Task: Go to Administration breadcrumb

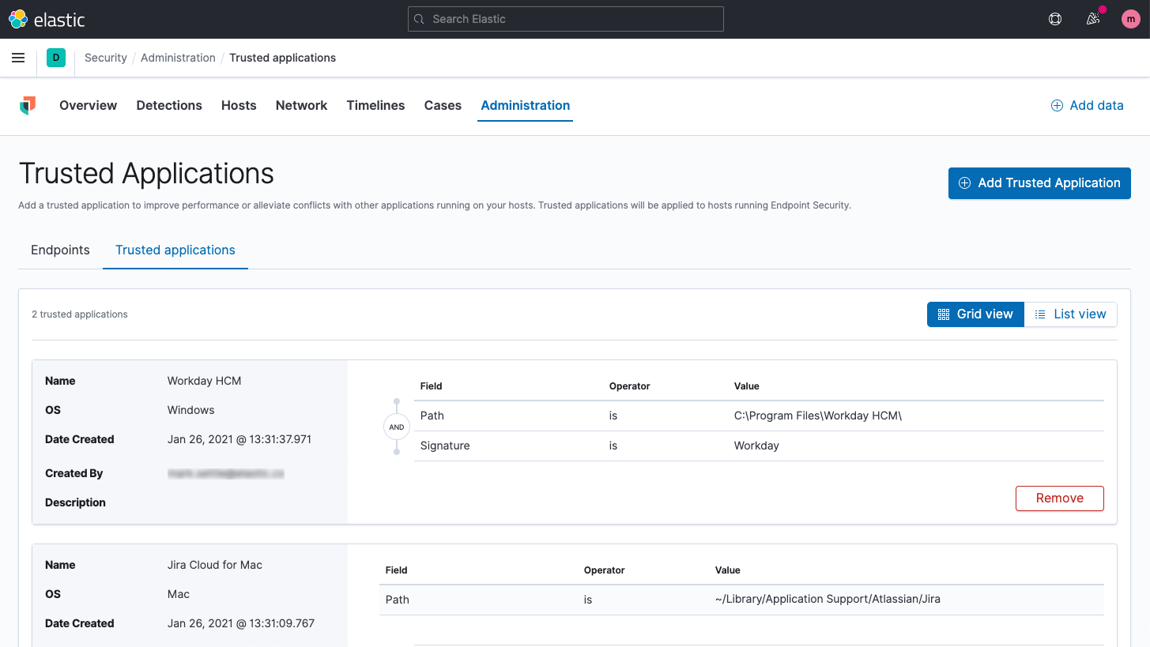Action: pos(178,58)
